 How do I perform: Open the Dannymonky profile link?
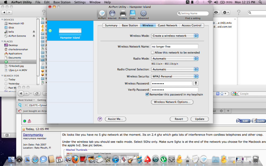tap(33, 135)
